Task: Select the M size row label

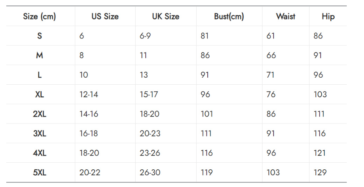Action: coord(40,55)
